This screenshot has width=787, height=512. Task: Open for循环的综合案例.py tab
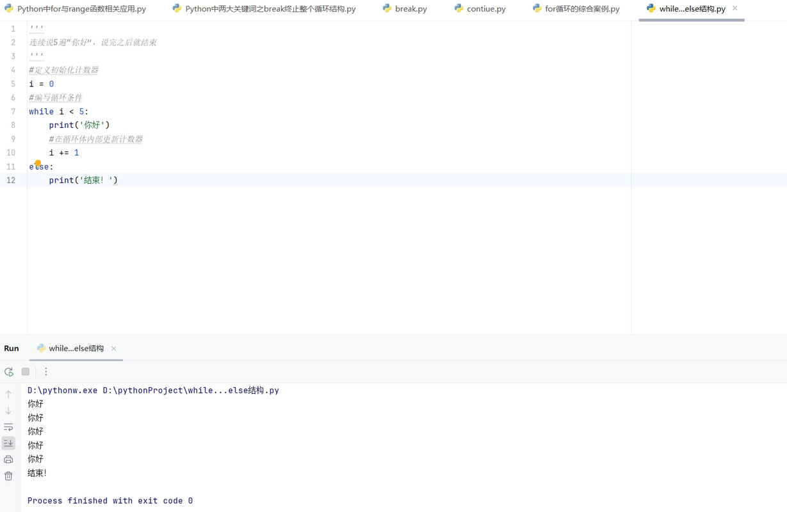(576, 9)
